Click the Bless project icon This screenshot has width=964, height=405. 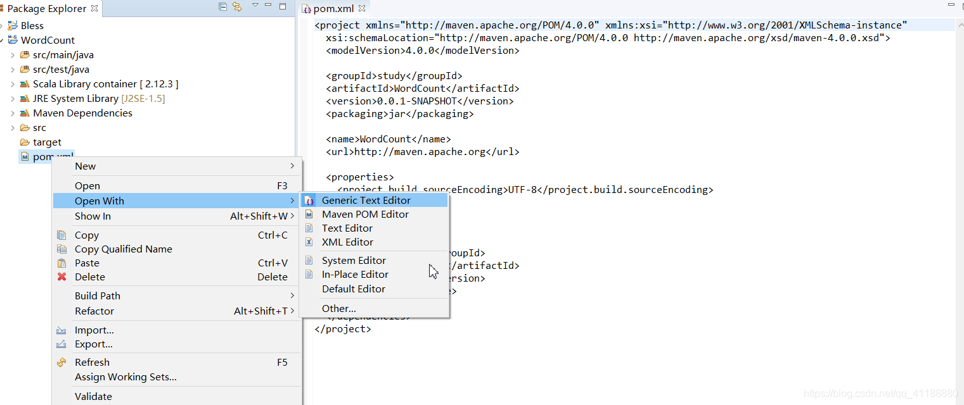click(x=13, y=25)
